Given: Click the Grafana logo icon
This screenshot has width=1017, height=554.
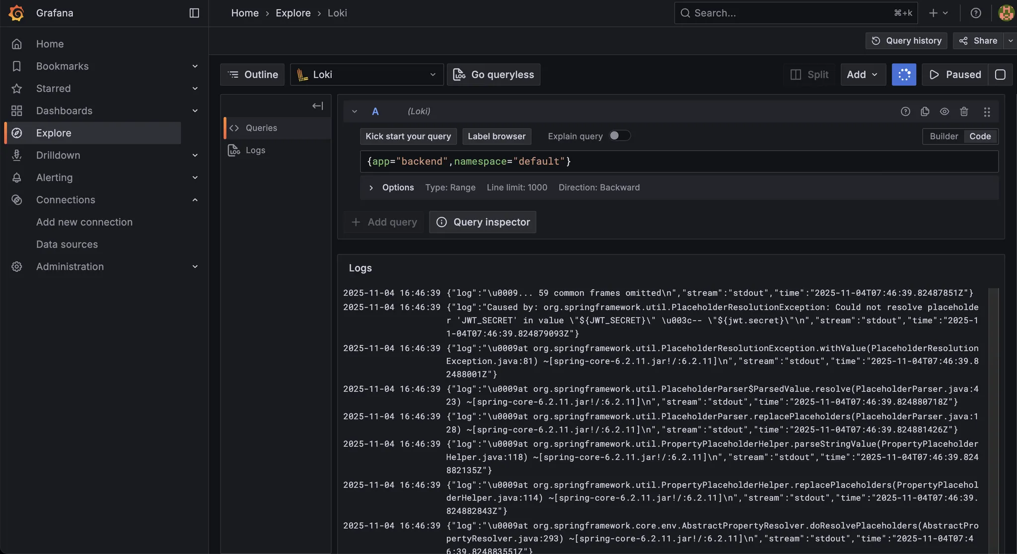Looking at the screenshot, I should pyautogui.click(x=16, y=13).
